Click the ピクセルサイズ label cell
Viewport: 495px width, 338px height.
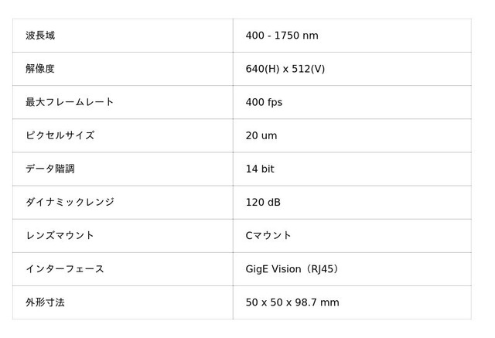coord(60,135)
